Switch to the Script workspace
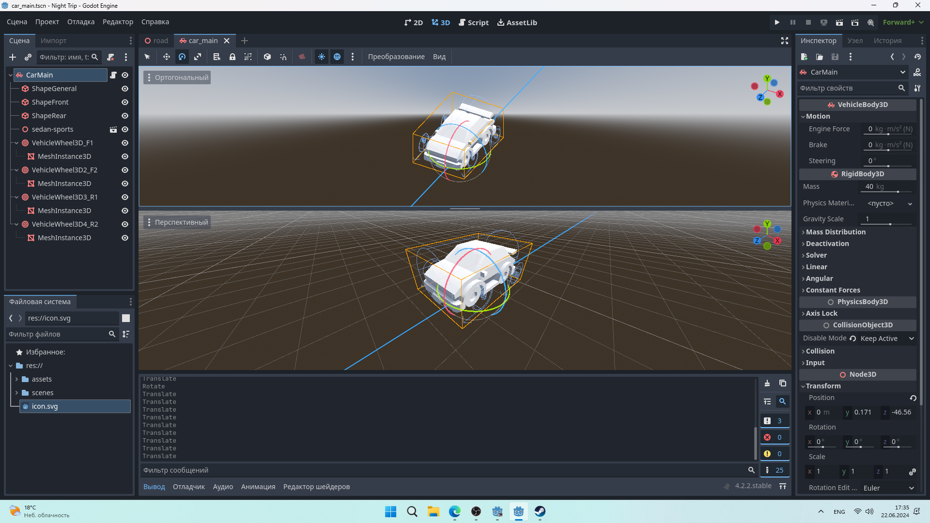 473,22
